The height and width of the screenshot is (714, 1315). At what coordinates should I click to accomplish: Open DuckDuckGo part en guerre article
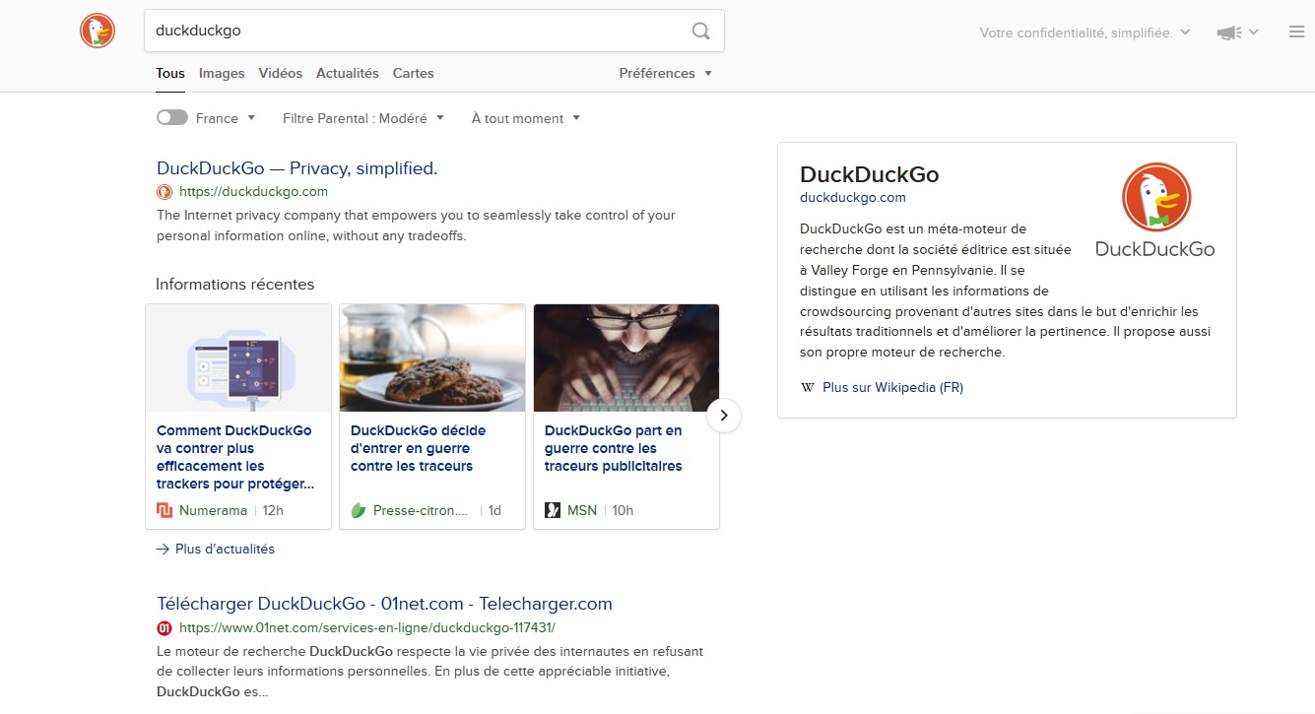tap(614, 448)
